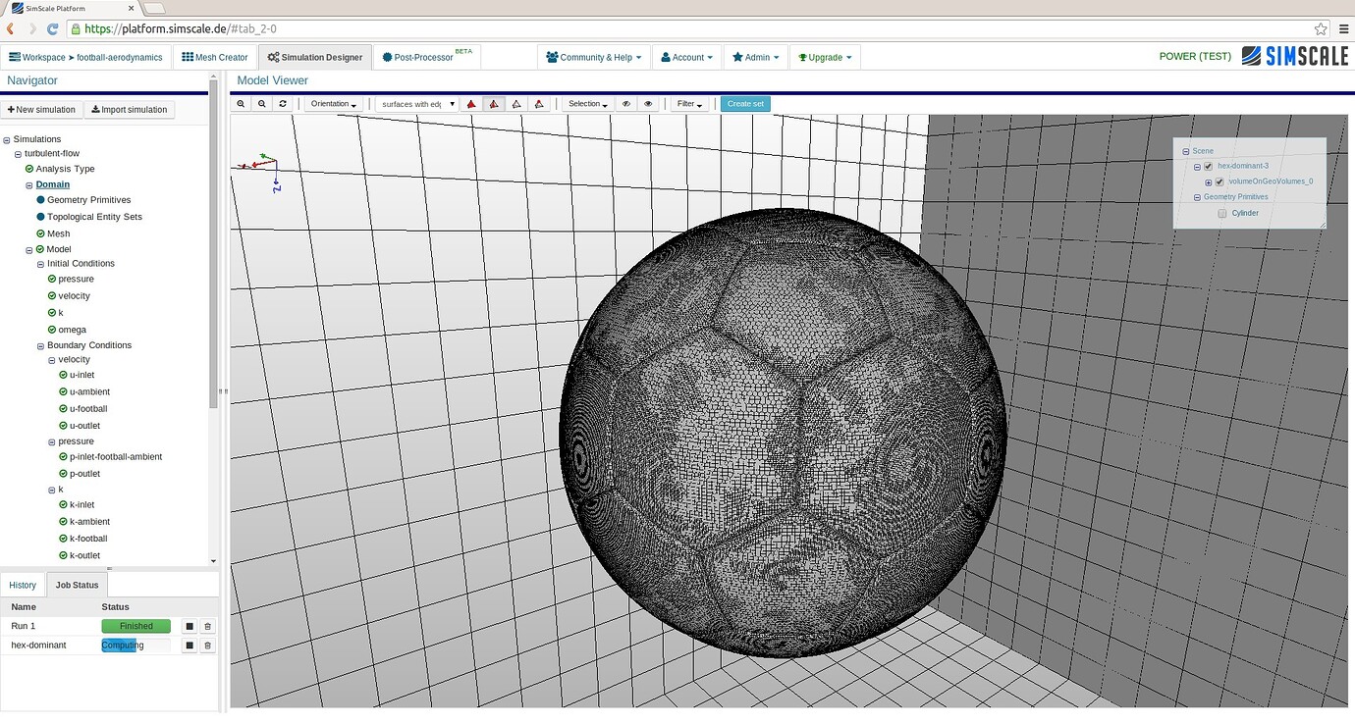Click the hide-selection eye icon

(x=625, y=103)
